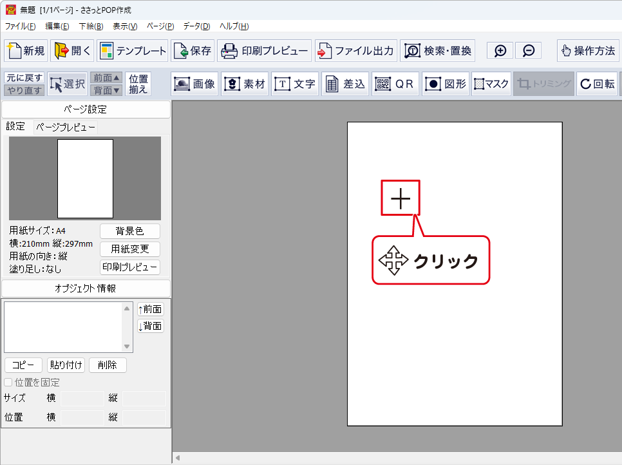This screenshot has width=622, height=465.
Task: Collapse the ページ設定 panel header
Action: 86,109
